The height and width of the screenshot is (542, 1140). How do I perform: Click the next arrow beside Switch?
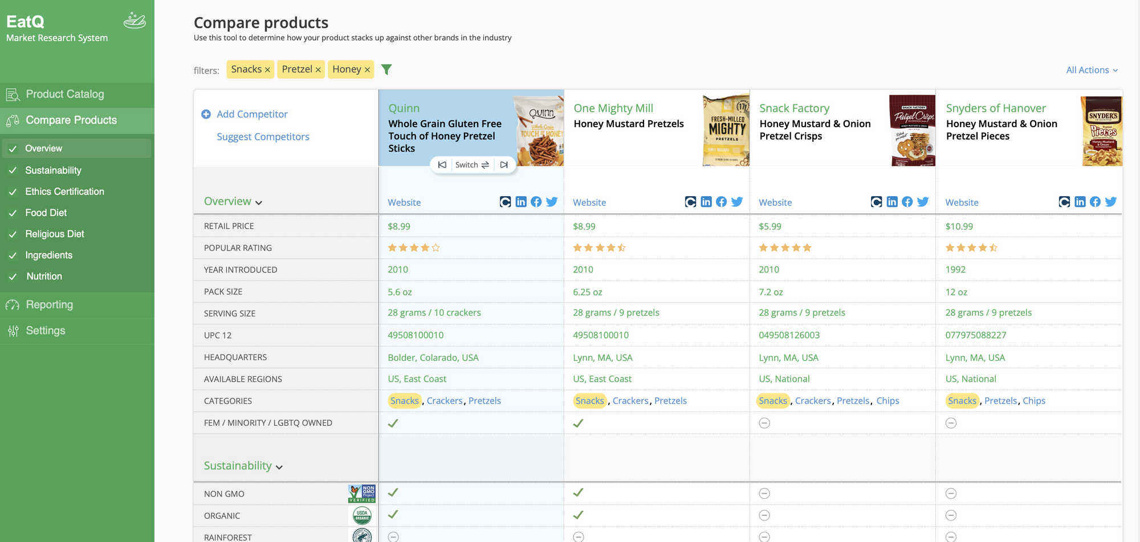pyautogui.click(x=504, y=165)
